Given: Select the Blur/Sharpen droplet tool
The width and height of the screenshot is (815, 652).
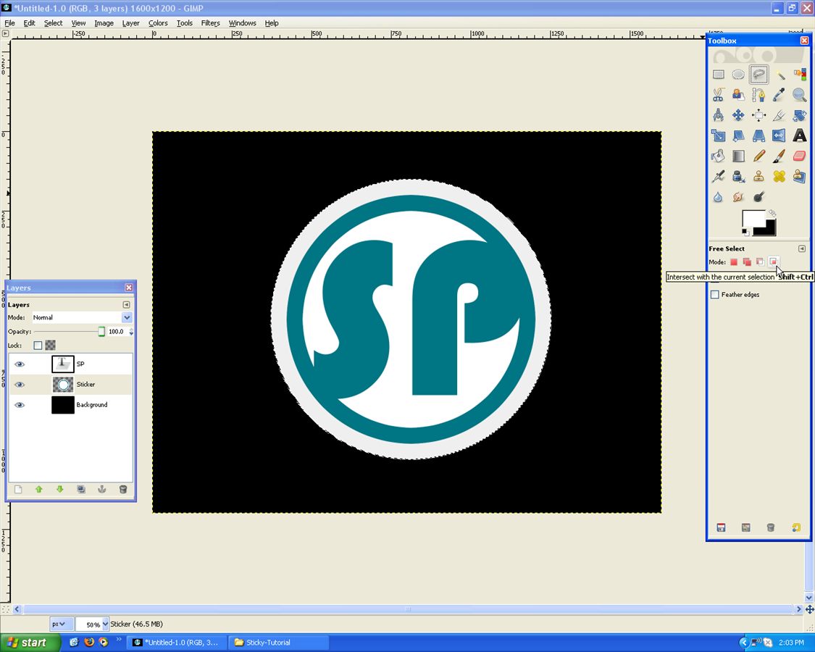Looking at the screenshot, I should coord(719,197).
